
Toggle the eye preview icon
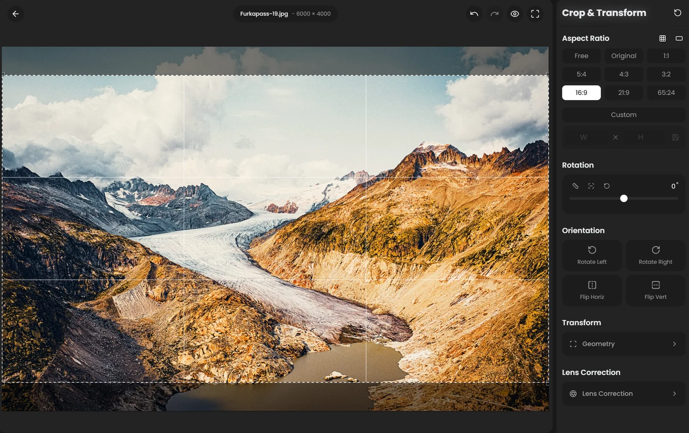coord(515,14)
